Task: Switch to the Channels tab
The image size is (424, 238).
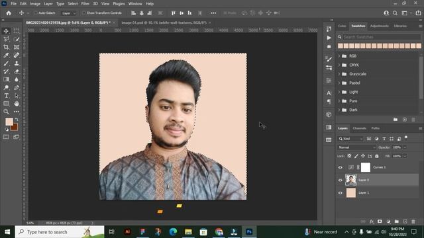Action: pyautogui.click(x=359, y=128)
